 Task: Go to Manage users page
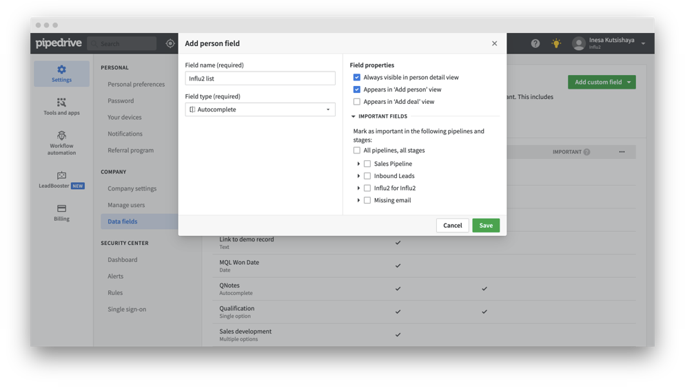tap(126, 205)
